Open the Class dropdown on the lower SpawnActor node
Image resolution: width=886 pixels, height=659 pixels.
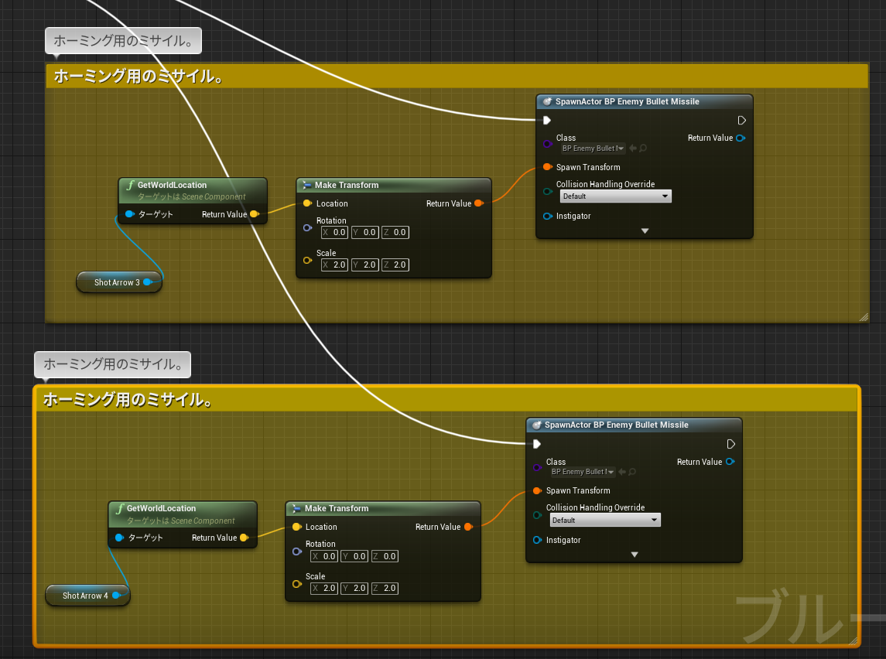[x=582, y=472]
